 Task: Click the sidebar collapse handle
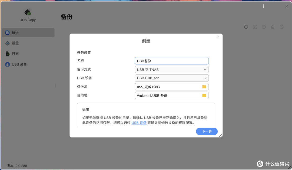coord(55,86)
